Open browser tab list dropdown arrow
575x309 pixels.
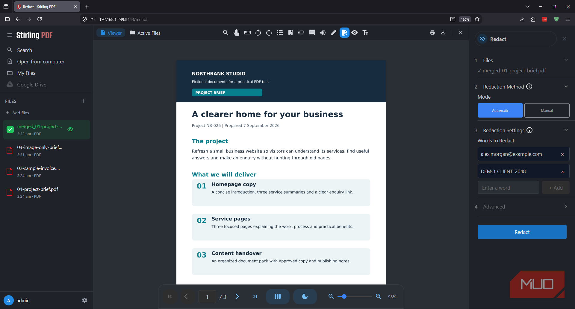click(x=528, y=7)
